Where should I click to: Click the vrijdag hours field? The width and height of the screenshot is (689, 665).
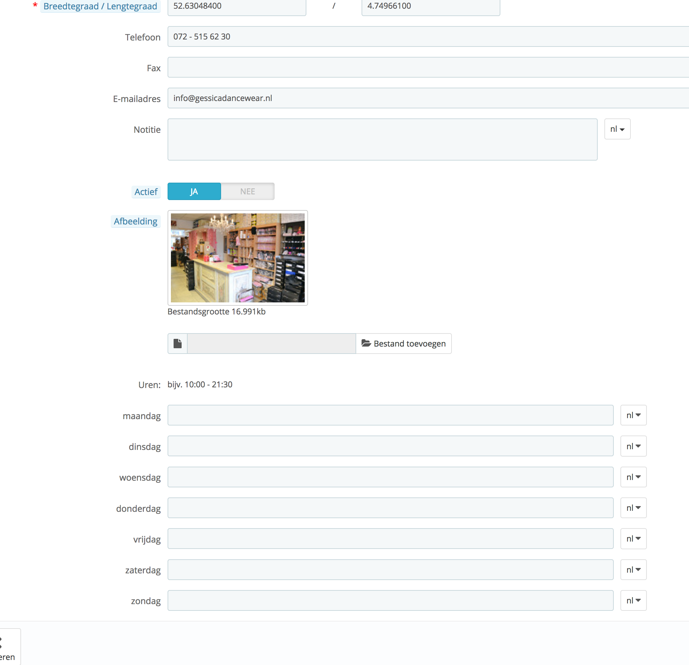(x=390, y=539)
